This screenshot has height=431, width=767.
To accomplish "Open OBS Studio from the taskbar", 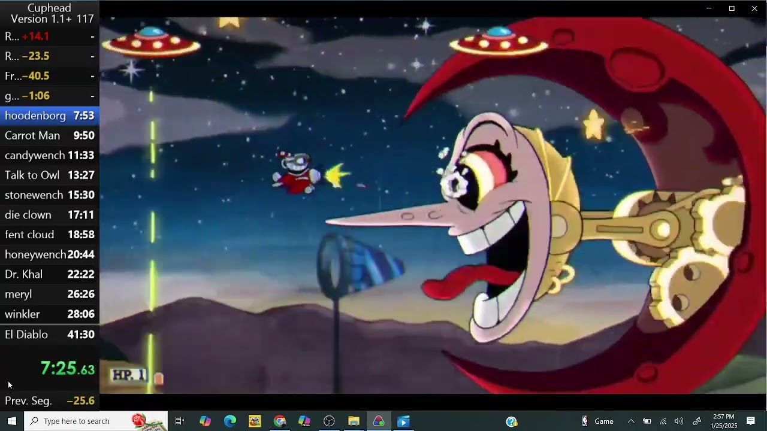I will (x=329, y=421).
